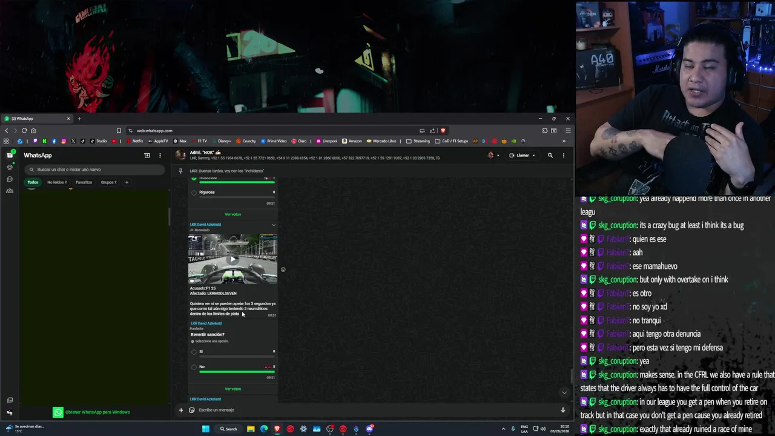Open the Channels sidebar icon
This screenshot has width=775, height=436.
click(x=10, y=179)
